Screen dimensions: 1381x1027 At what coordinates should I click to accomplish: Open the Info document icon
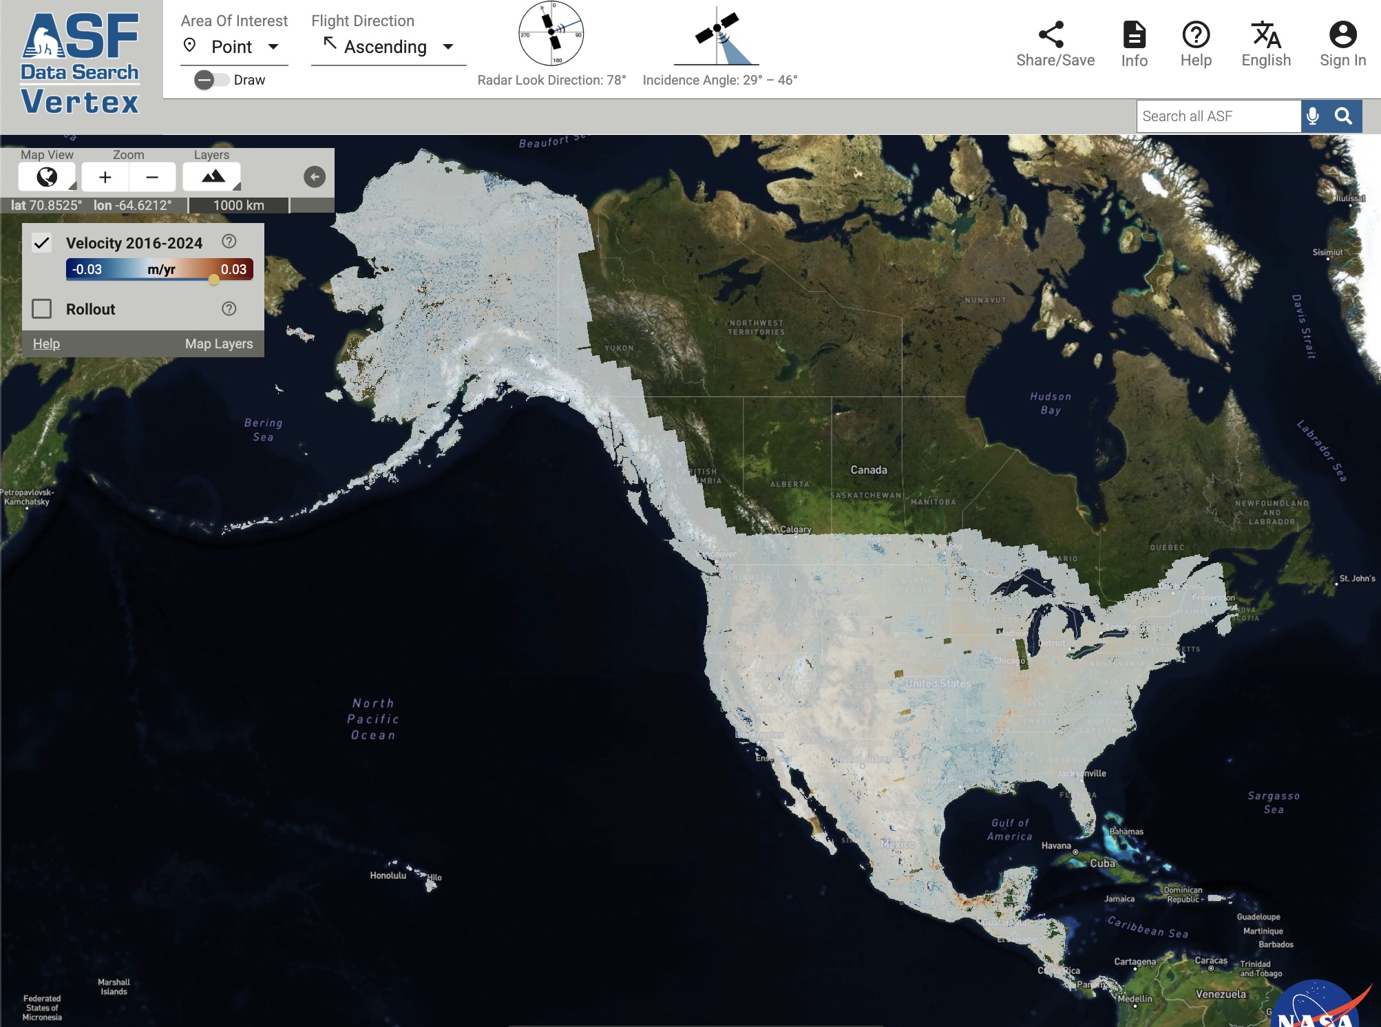1134,34
